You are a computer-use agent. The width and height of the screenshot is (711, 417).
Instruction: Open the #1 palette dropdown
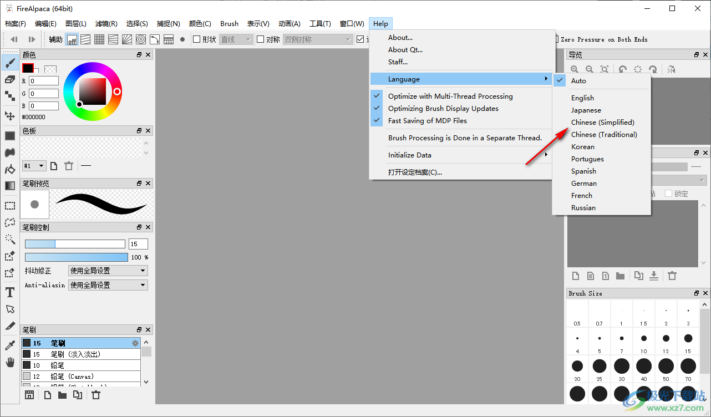pos(34,166)
